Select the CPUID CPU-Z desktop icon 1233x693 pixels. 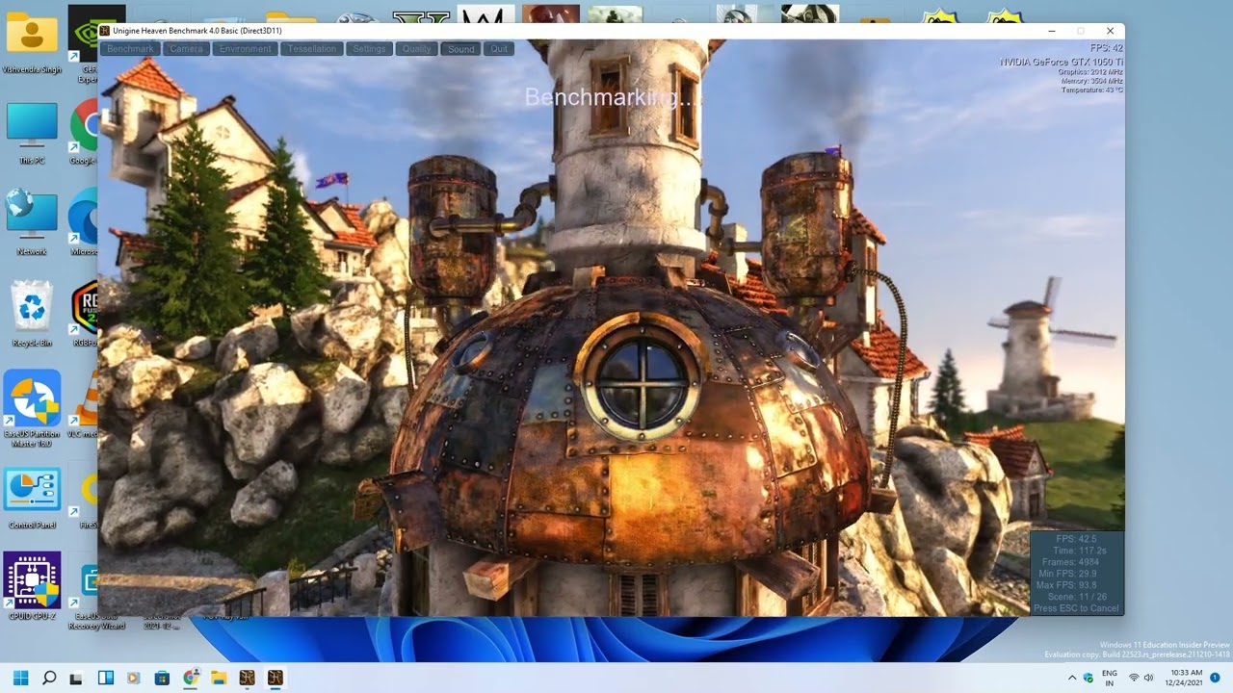(32, 586)
